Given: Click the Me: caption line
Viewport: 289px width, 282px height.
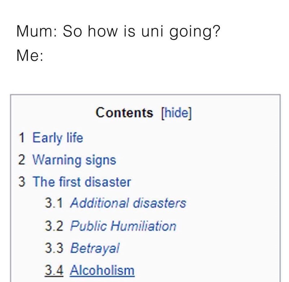Looking at the screenshot, I should (30, 56).
